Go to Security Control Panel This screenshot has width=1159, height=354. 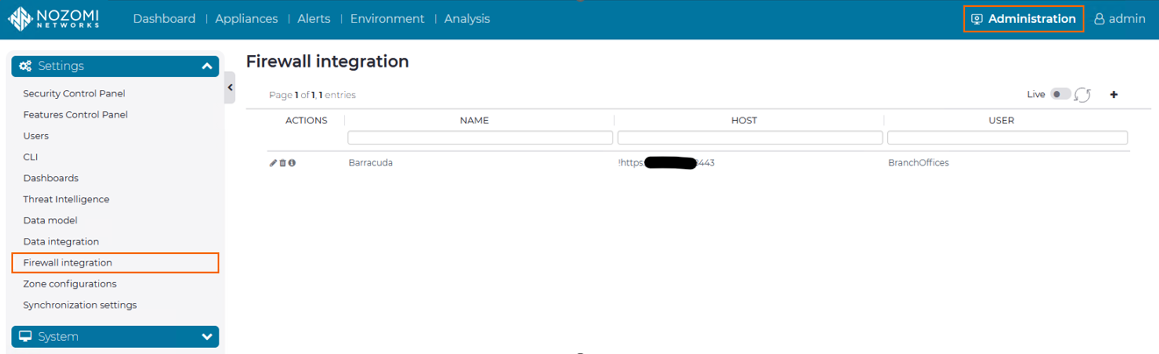click(74, 94)
